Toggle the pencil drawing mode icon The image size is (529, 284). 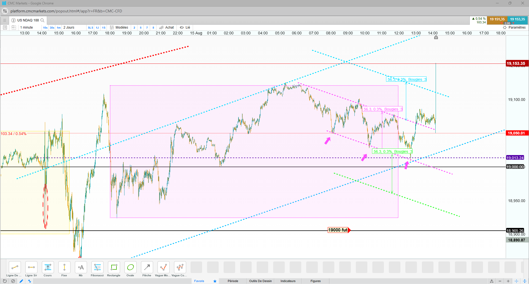tap(21, 281)
